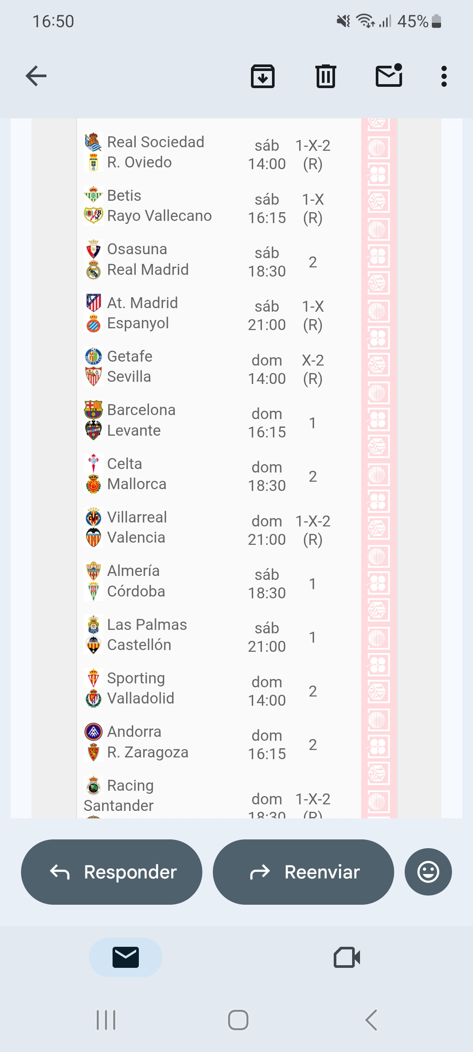Open the three-dot more options menu

(444, 76)
